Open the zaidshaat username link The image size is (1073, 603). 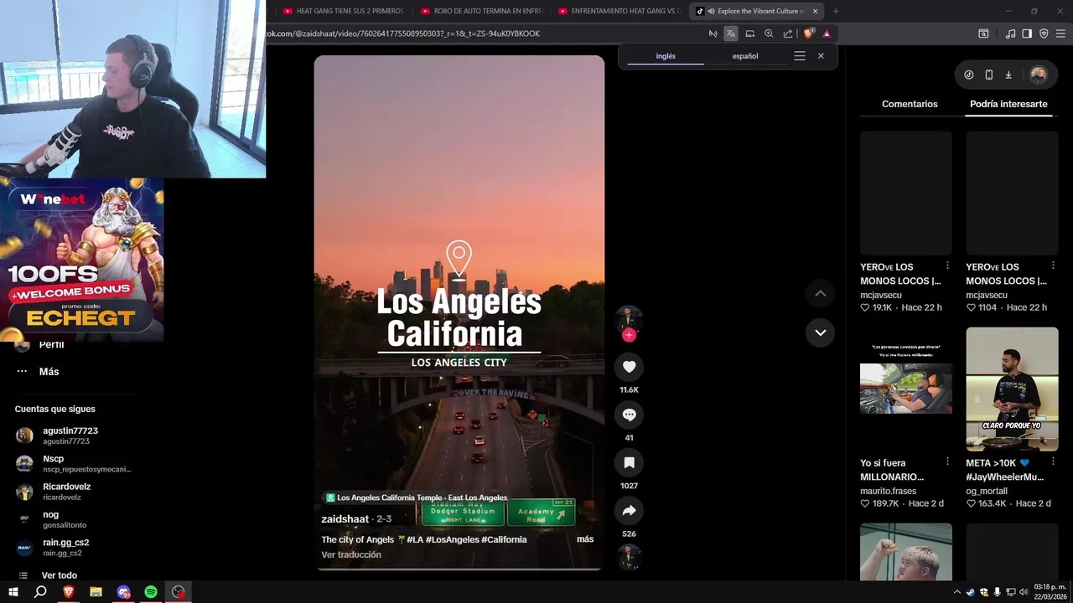click(x=345, y=519)
